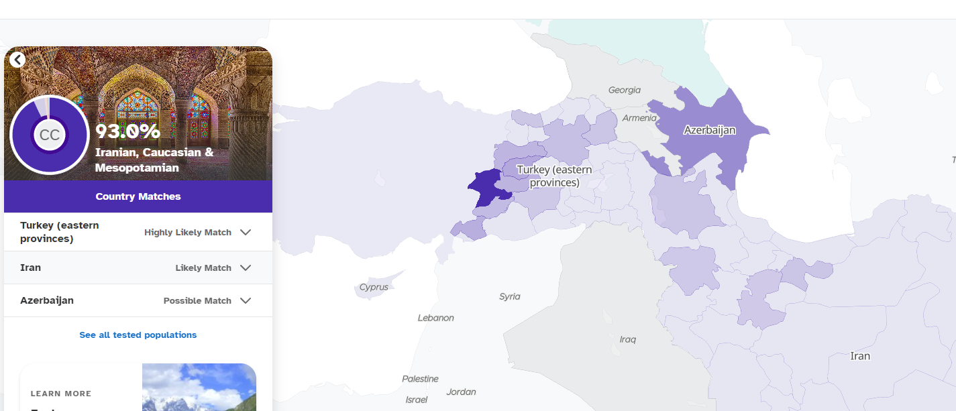Image resolution: width=956 pixels, height=411 pixels.
Task: Expand Turkey (eastern provinces) match chevron
Action: pyautogui.click(x=246, y=232)
